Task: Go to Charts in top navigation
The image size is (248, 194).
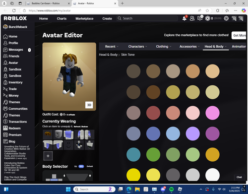Action: pyautogui.click(x=62, y=18)
